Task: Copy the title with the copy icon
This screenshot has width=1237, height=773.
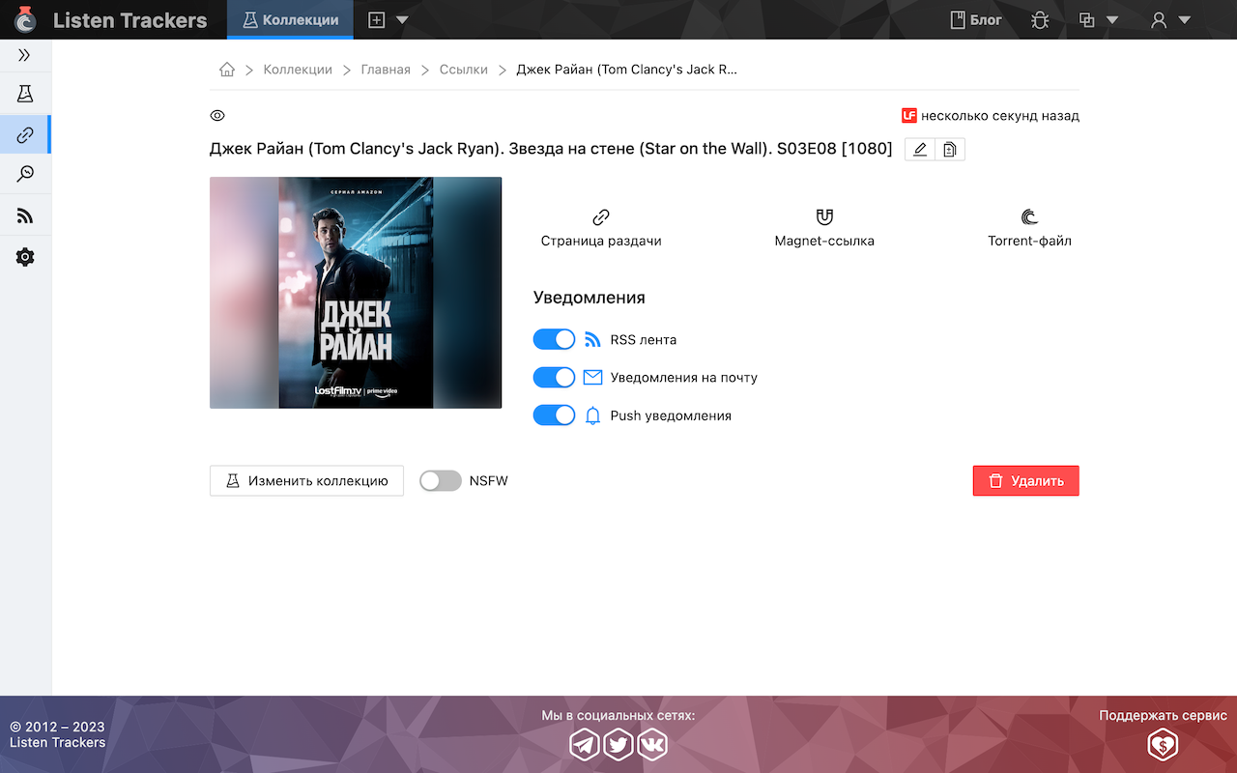Action: point(949,149)
